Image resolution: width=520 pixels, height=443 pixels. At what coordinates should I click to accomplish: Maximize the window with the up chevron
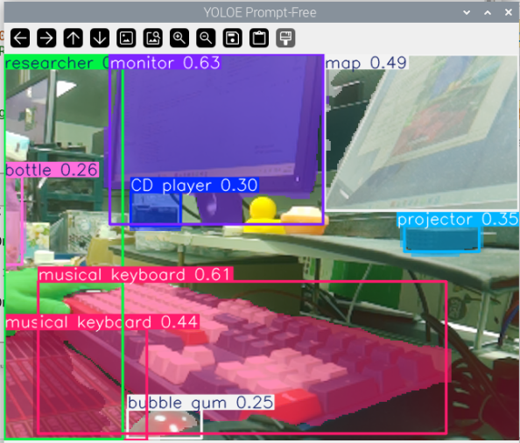[x=488, y=12]
